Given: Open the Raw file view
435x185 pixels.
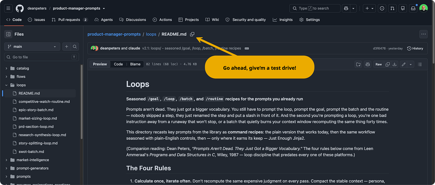Looking at the screenshot, I should [378, 64].
